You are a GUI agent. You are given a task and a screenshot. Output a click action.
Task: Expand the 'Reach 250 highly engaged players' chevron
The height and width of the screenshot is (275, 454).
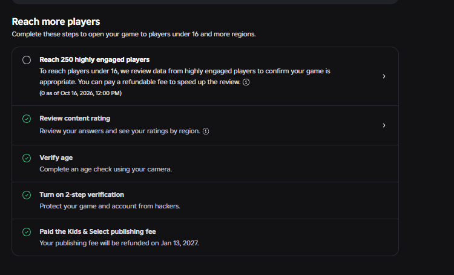384,76
